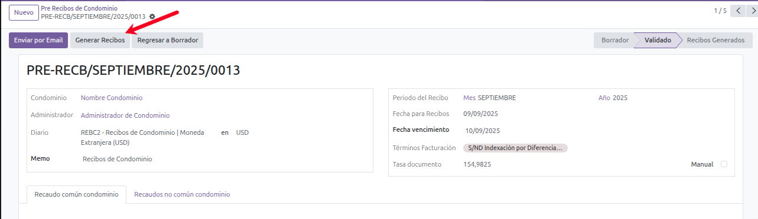This screenshot has width=758, height=219.
Task: Click the Memo field Recibos de Condominio
Action: tap(118, 159)
